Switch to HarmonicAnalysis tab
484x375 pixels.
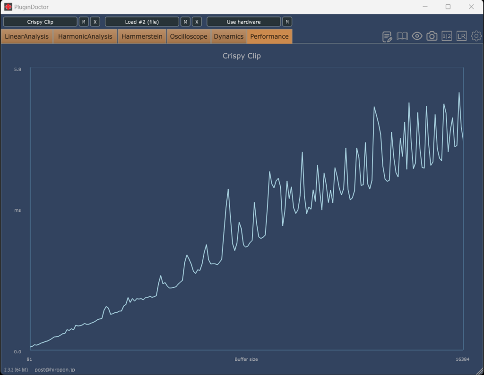point(85,36)
